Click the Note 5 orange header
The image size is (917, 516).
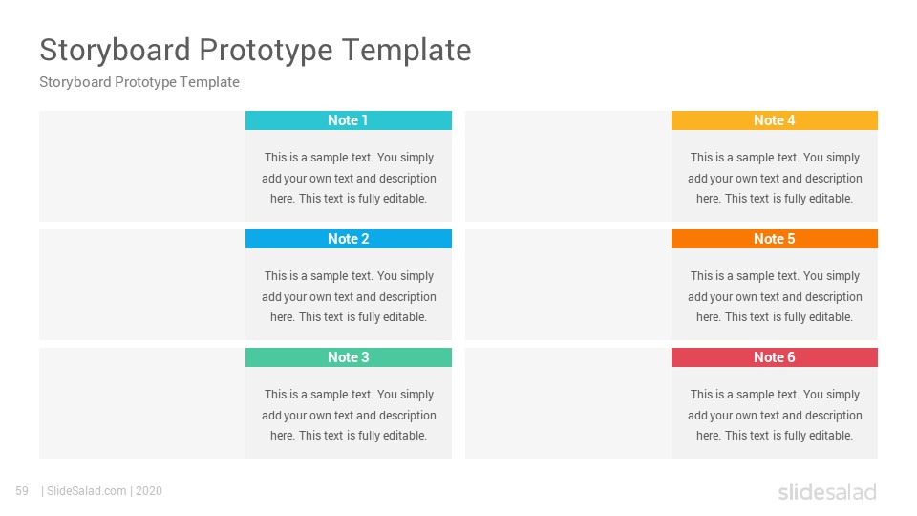[775, 239]
